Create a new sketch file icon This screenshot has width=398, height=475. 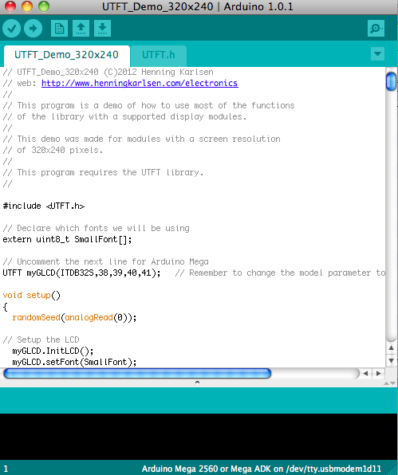click(59, 29)
